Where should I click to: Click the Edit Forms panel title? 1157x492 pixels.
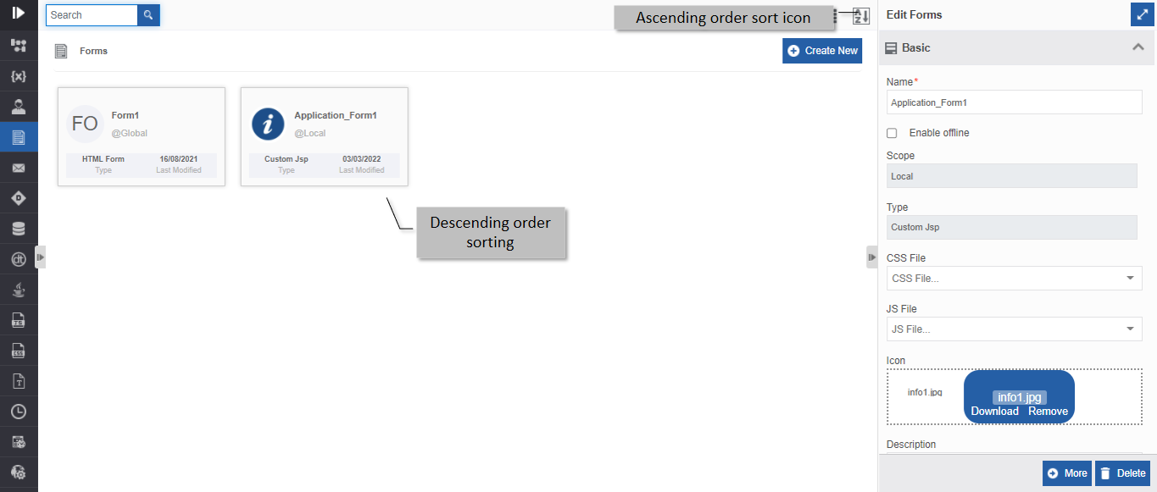pyautogui.click(x=914, y=14)
